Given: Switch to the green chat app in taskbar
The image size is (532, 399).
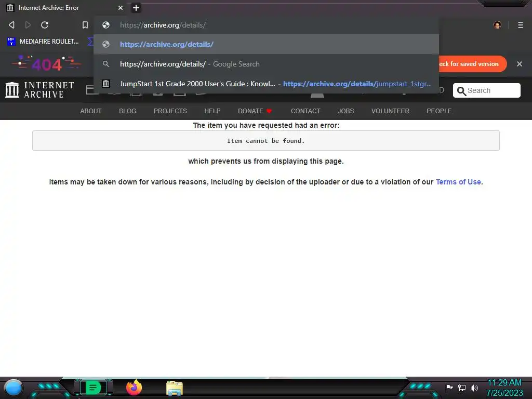Looking at the screenshot, I should 93,388.
